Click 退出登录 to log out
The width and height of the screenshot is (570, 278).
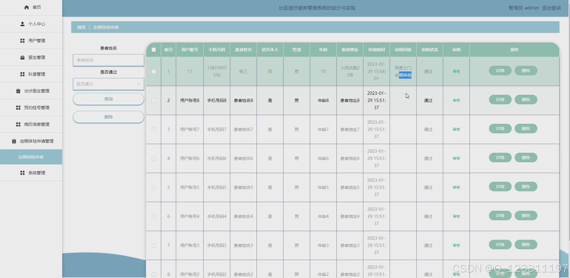coord(551,8)
